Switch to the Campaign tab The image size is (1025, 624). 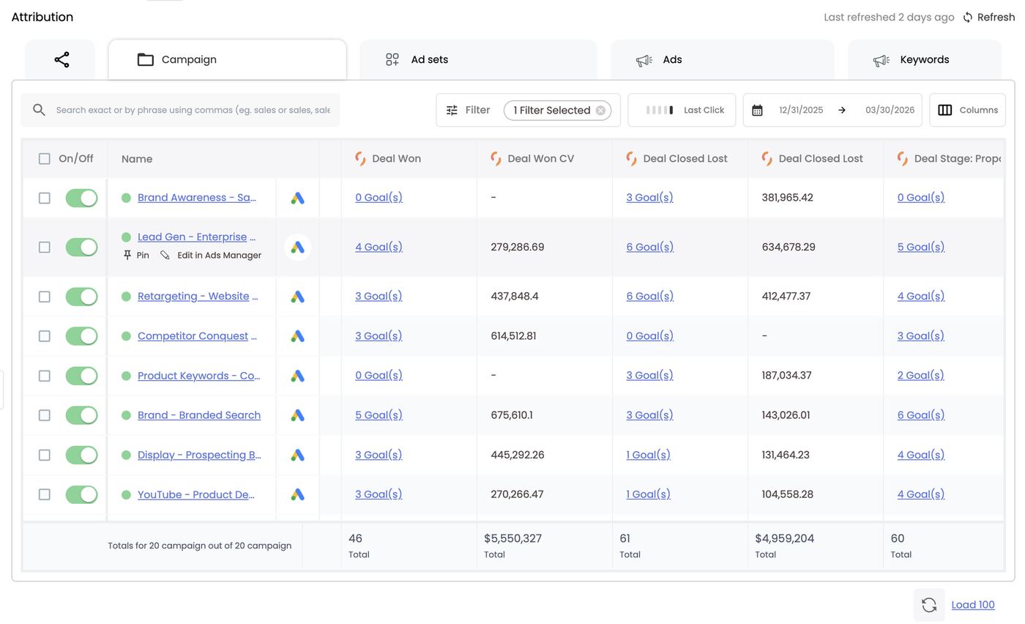point(227,59)
